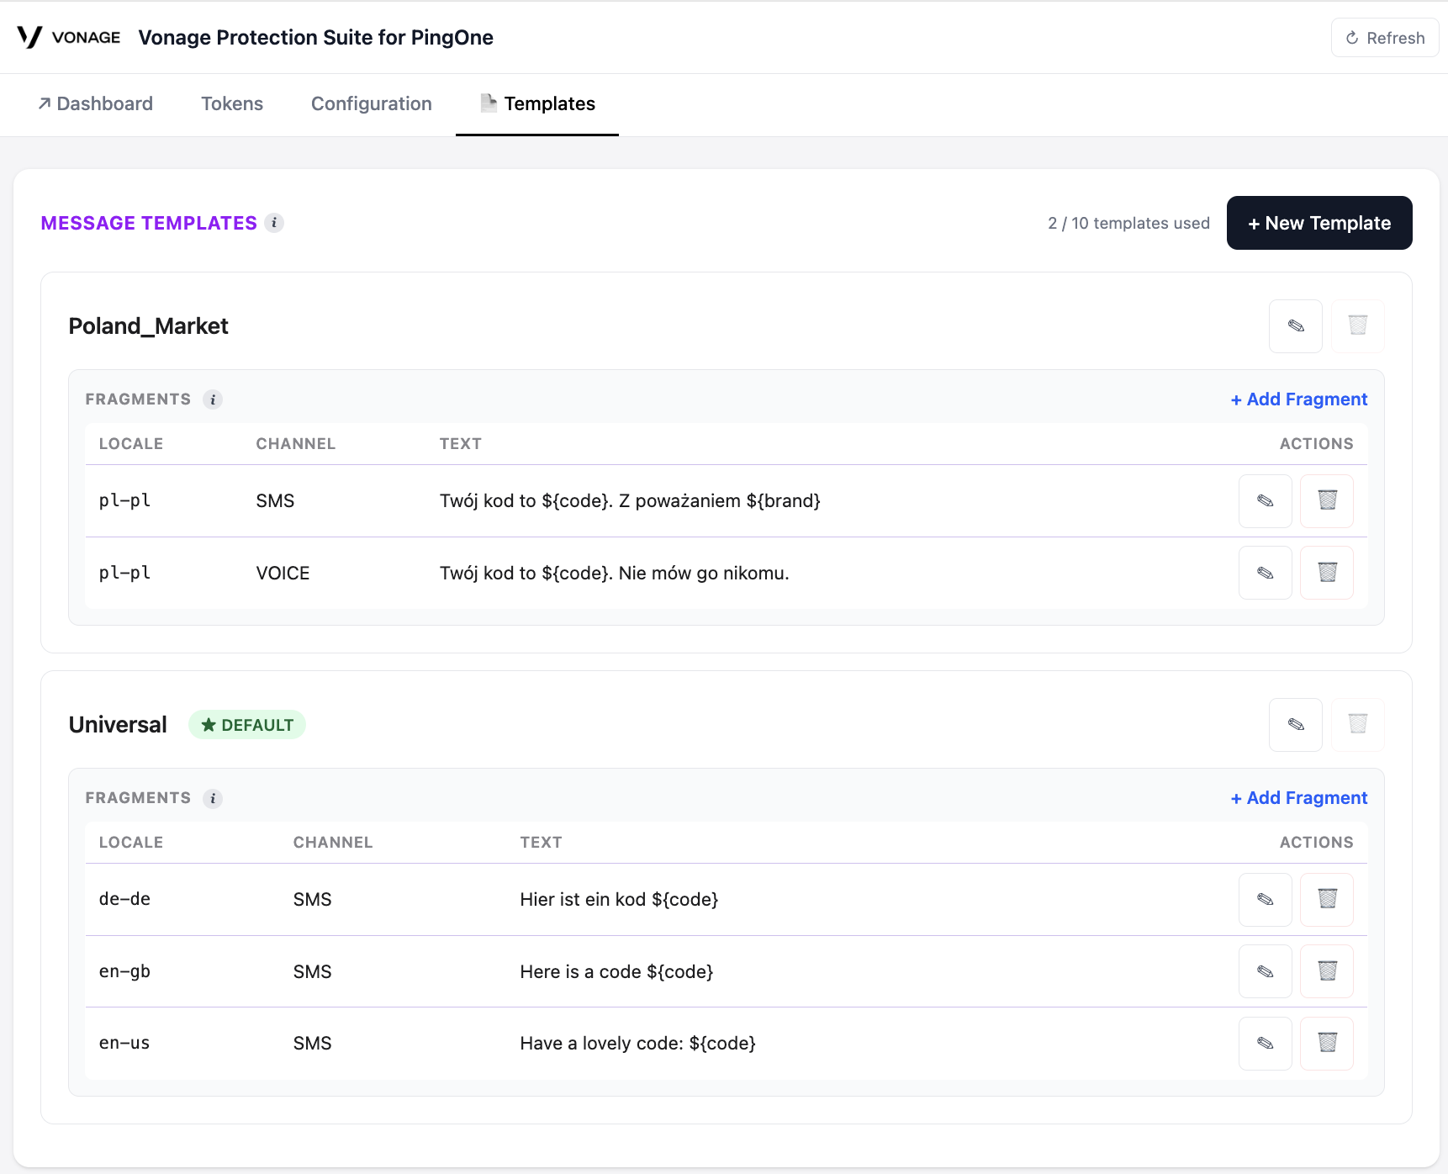Delete the de-de SMS fragment
This screenshot has width=1448, height=1174.
click(1327, 900)
